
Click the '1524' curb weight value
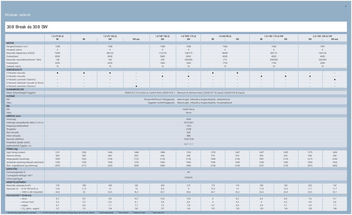tap(188, 152)
